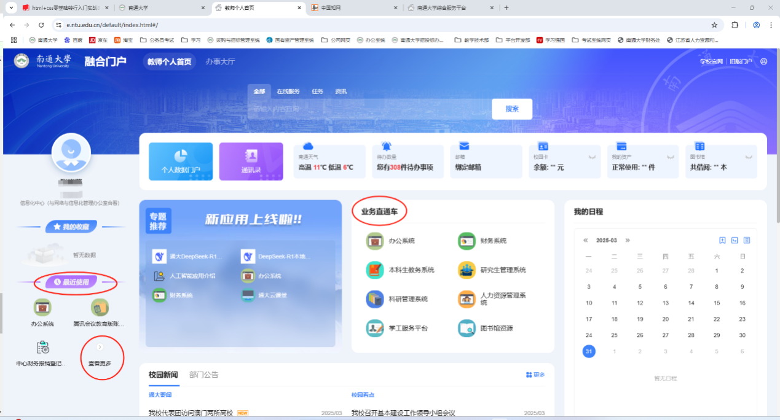
Task: Show the hidden 图书馆 borrowed count
Action: click(748, 157)
